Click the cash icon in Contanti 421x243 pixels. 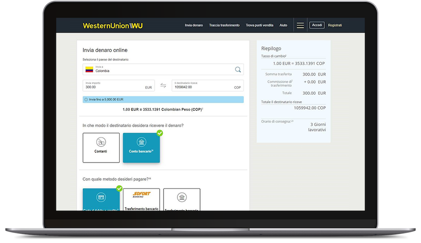pyautogui.click(x=101, y=142)
